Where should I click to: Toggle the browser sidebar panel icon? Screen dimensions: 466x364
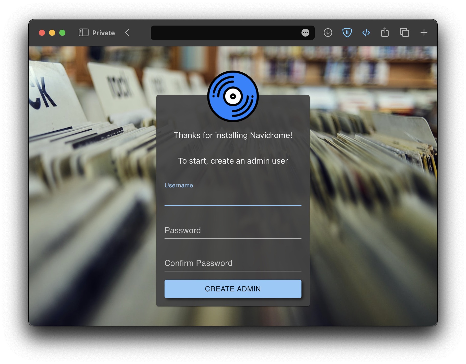pyautogui.click(x=83, y=33)
